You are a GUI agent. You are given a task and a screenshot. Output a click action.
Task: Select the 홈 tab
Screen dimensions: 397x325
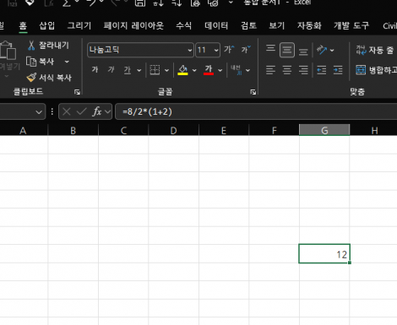click(23, 25)
